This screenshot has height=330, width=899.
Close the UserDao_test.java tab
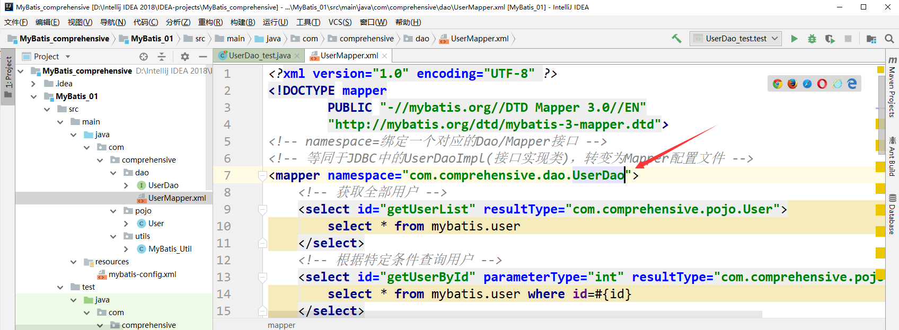click(x=297, y=56)
